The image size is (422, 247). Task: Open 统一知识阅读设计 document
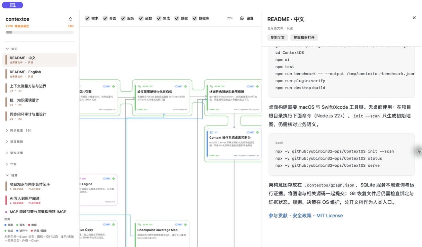pos(40,102)
